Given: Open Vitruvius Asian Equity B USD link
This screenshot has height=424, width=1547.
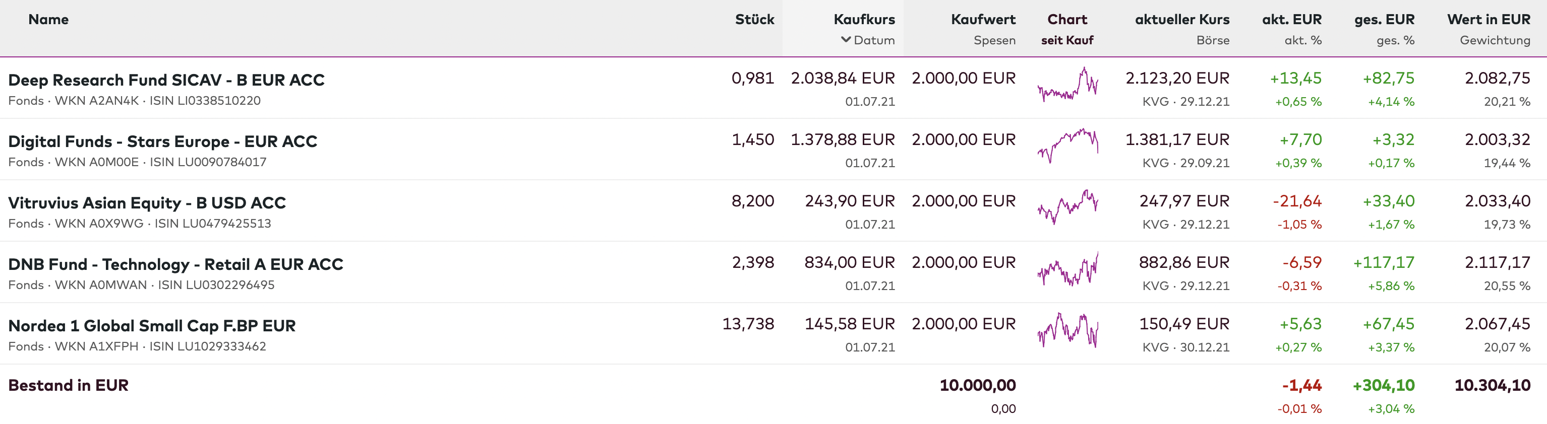Looking at the screenshot, I should 147,203.
